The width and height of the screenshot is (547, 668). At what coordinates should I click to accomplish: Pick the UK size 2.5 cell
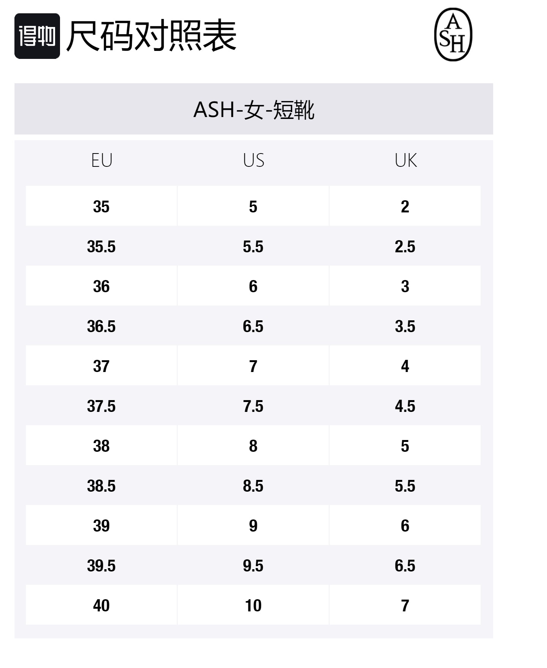(x=405, y=246)
